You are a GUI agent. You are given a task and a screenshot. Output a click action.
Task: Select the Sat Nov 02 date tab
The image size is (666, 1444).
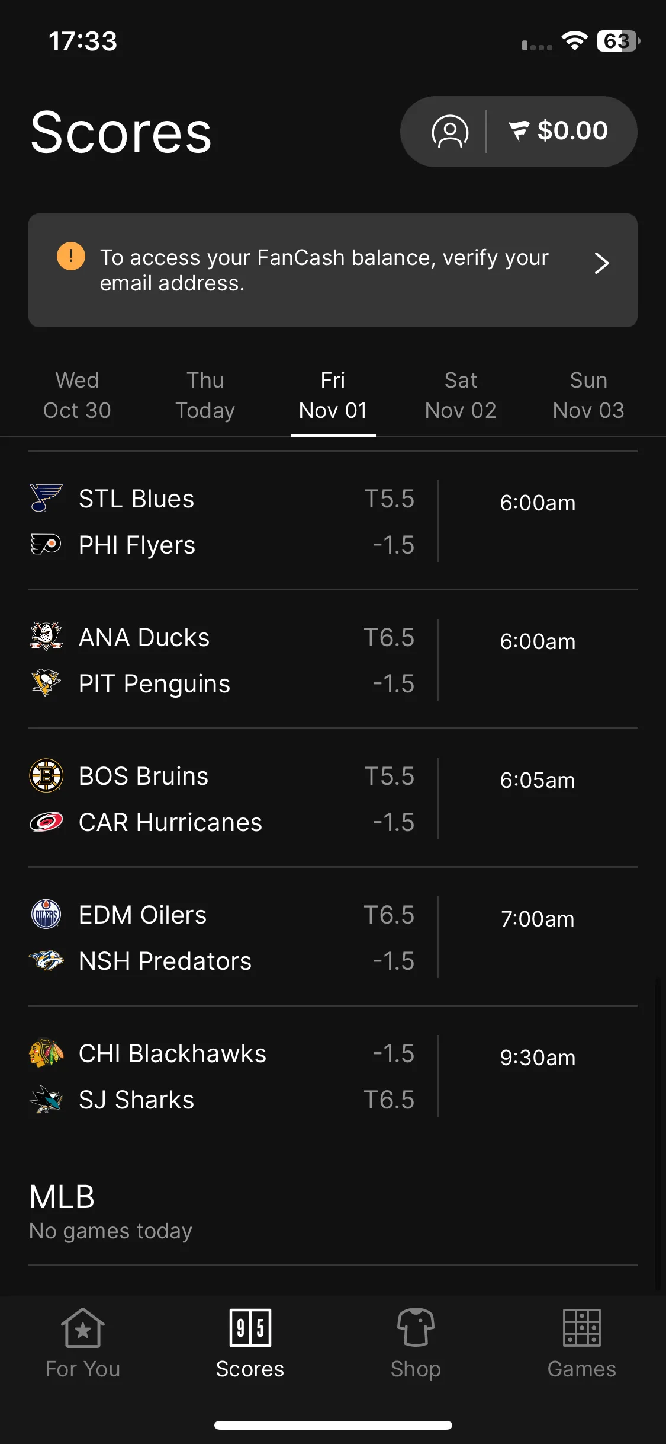tap(461, 395)
